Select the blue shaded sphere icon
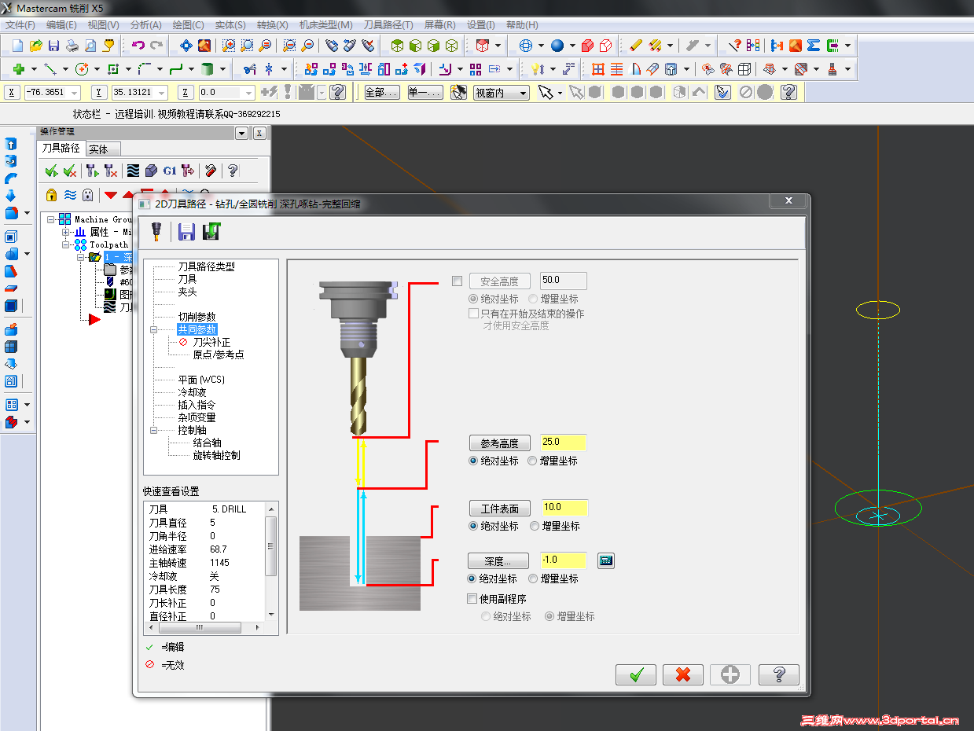The image size is (974, 731). 557,46
